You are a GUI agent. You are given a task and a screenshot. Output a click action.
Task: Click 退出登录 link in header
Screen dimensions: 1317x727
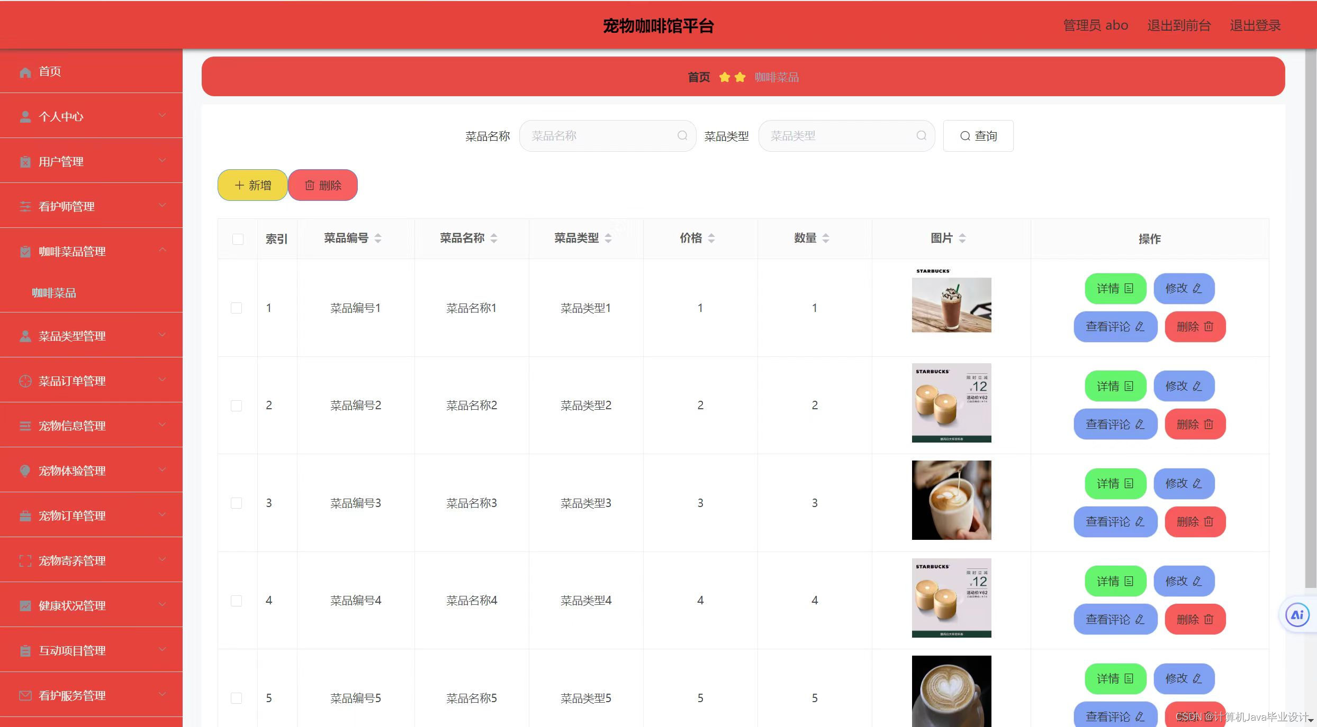(x=1255, y=25)
